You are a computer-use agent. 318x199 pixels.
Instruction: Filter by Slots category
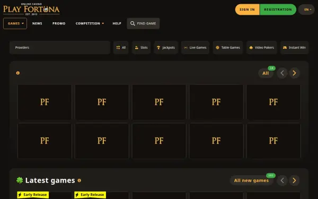tap(141, 48)
